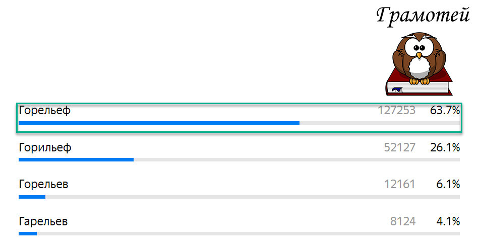Click the 63.7% percentage label
This screenshot has height=252, width=479.
point(445,110)
